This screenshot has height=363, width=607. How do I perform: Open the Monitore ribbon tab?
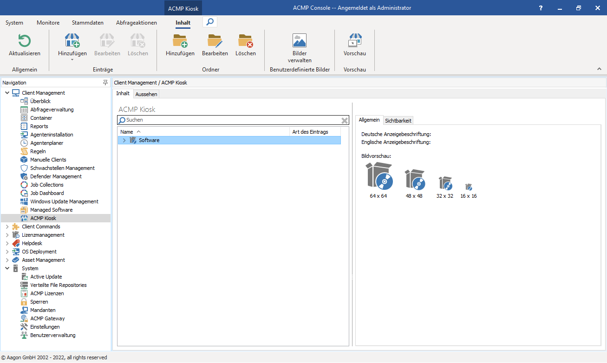point(48,22)
